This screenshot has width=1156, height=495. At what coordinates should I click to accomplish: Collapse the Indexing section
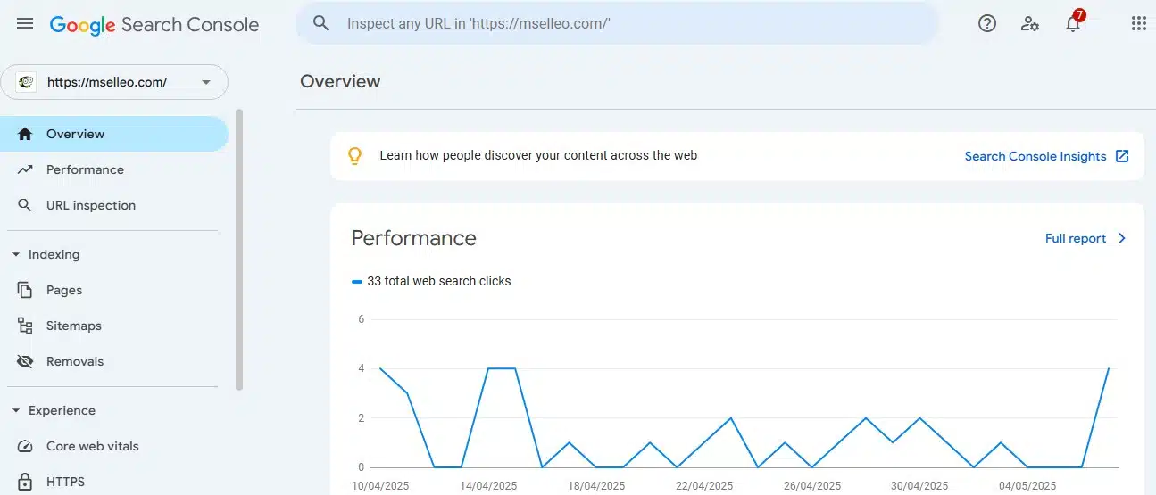[x=16, y=254]
